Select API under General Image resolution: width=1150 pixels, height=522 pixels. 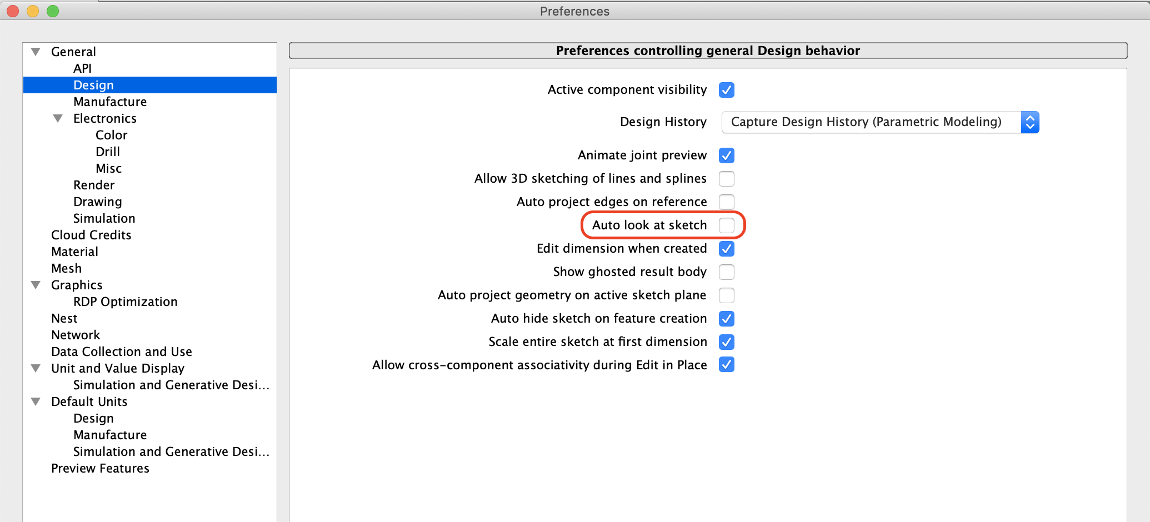pyautogui.click(x=82, y=68)
